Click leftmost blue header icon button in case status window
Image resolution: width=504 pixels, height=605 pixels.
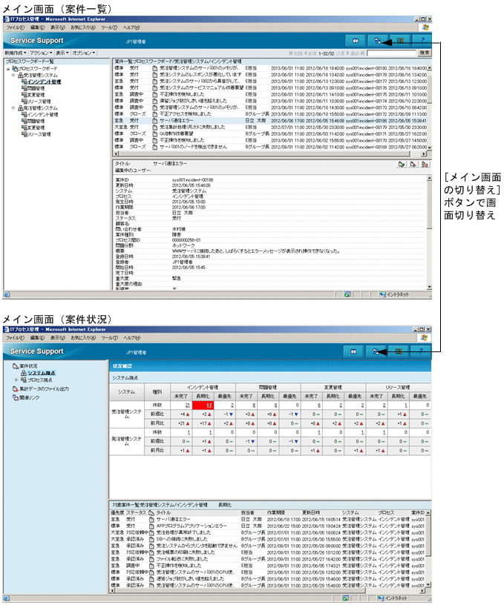(x=353, y=351)
